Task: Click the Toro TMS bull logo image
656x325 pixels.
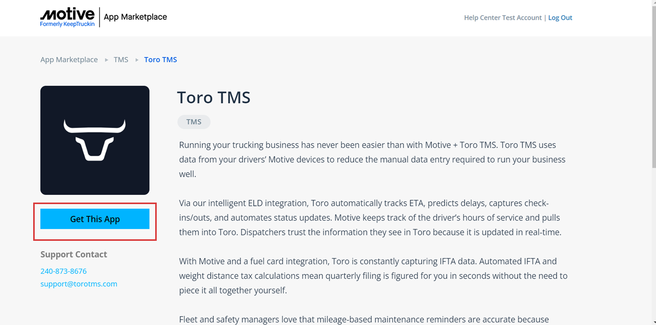Action: pyautogui.click(x=95, y=140)
